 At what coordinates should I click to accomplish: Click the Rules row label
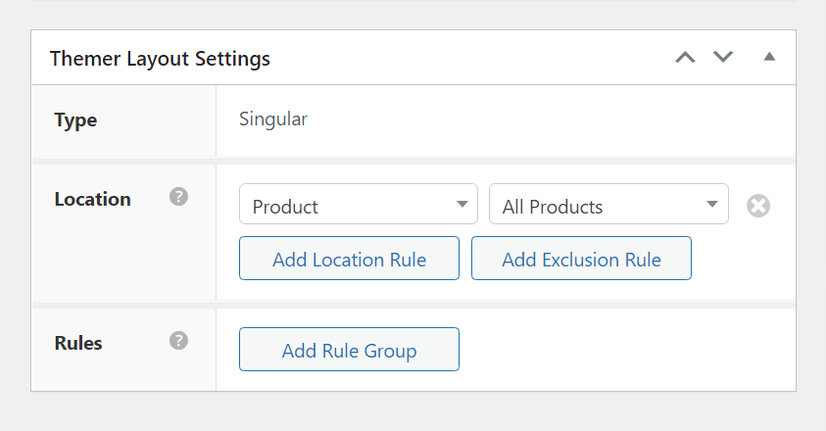coord(78,343)
